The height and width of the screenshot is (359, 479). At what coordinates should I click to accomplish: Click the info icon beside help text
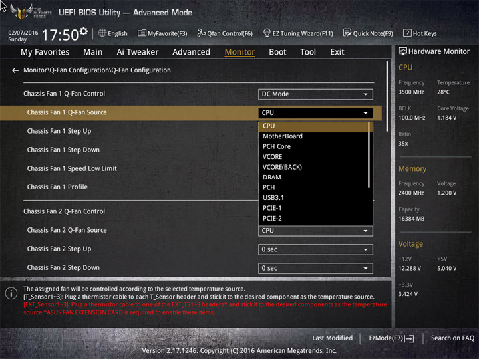point(11,293)
